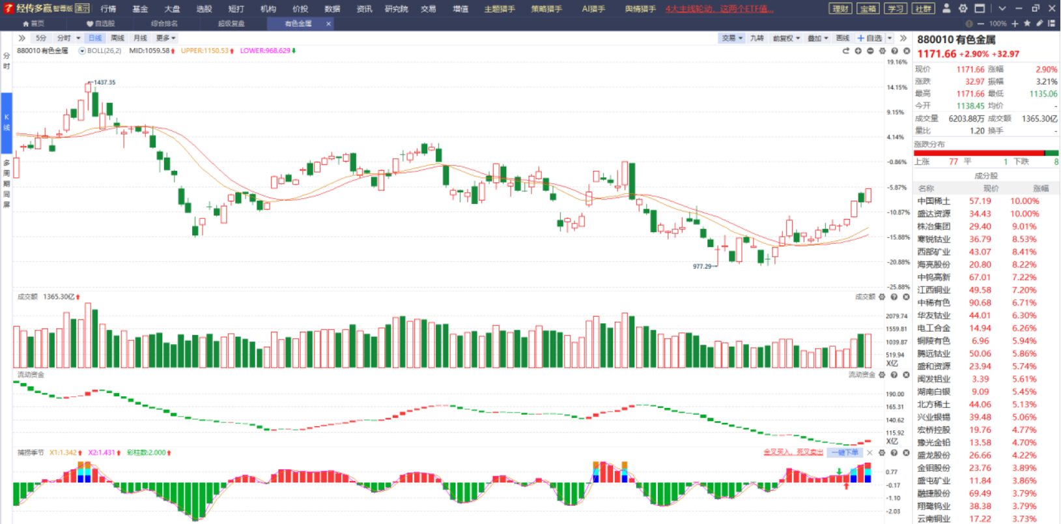Click the pencil edit icon in top bar
Image resolution: width=1061 pixels, height=524 pixels.
click(1040, 23)
